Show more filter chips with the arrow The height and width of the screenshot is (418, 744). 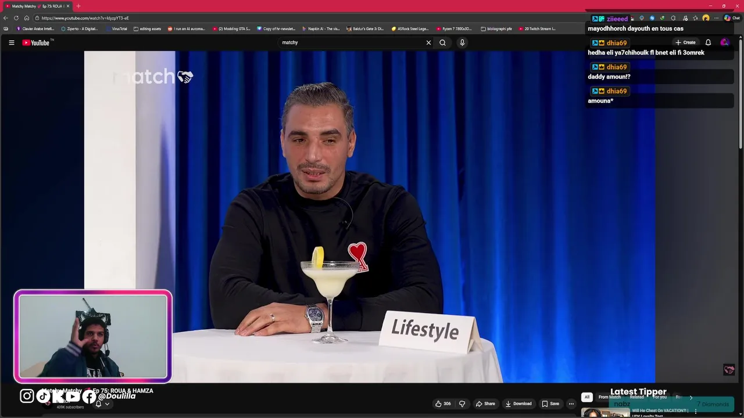pyautogui.click(x=691, y=397)
